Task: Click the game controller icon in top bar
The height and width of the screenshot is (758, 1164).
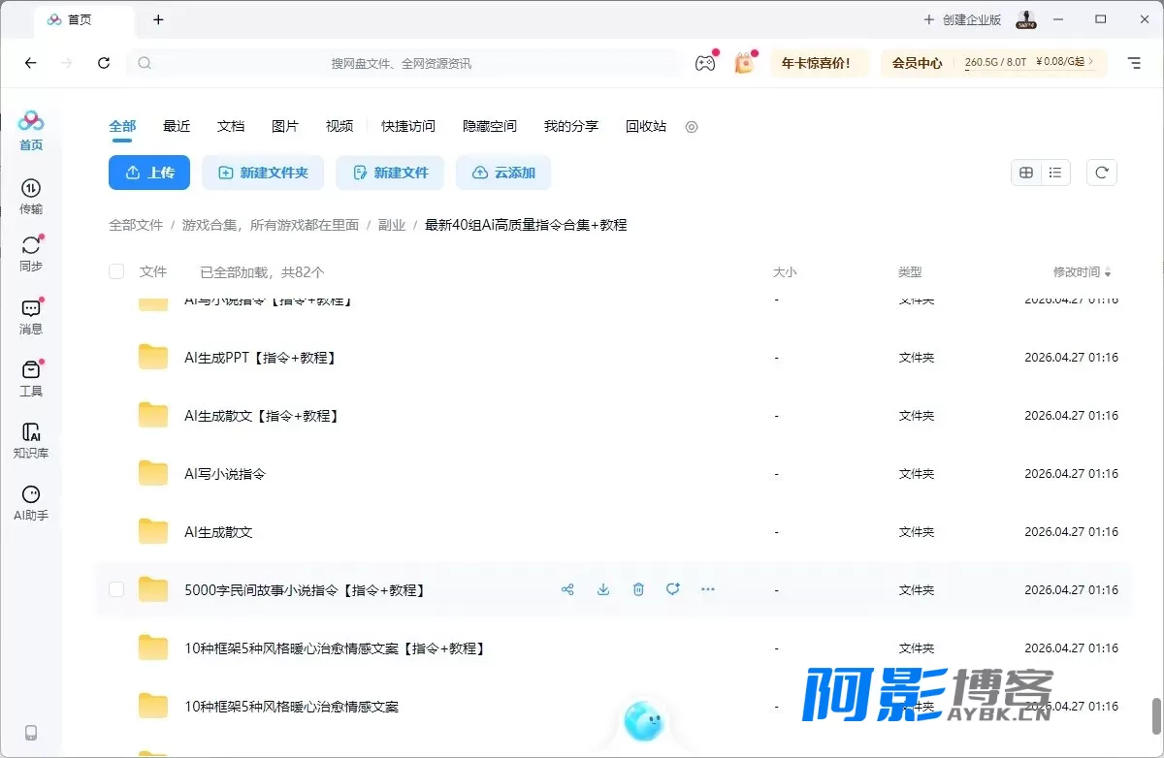Action: click(705, 63)
